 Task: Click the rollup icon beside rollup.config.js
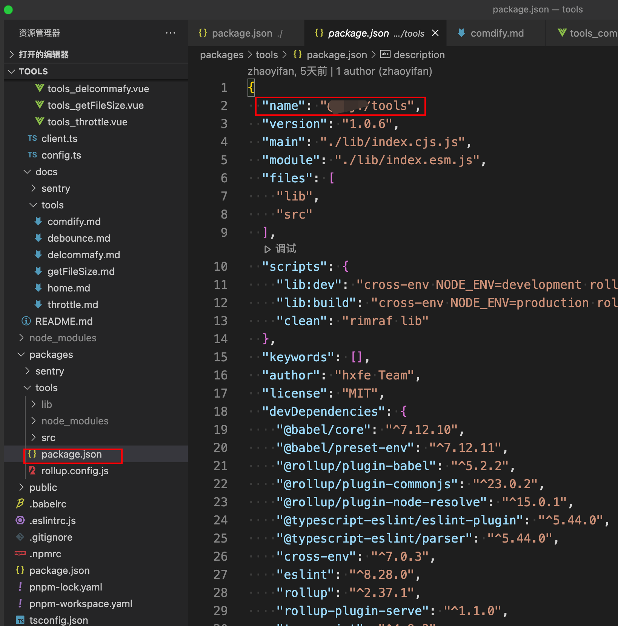coord(32,471)
